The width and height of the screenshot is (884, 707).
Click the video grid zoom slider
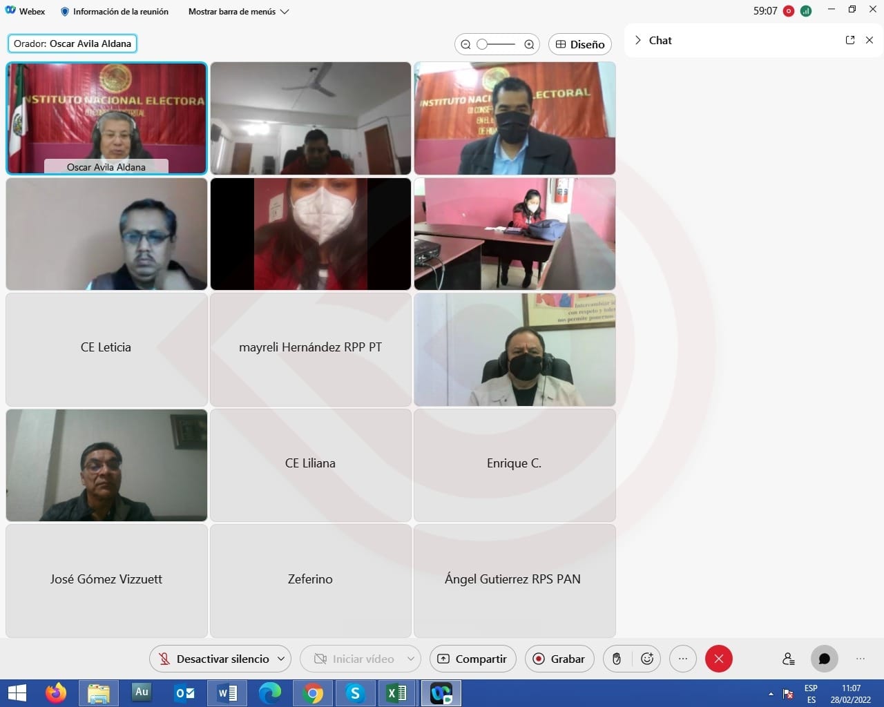click(496, 44)
